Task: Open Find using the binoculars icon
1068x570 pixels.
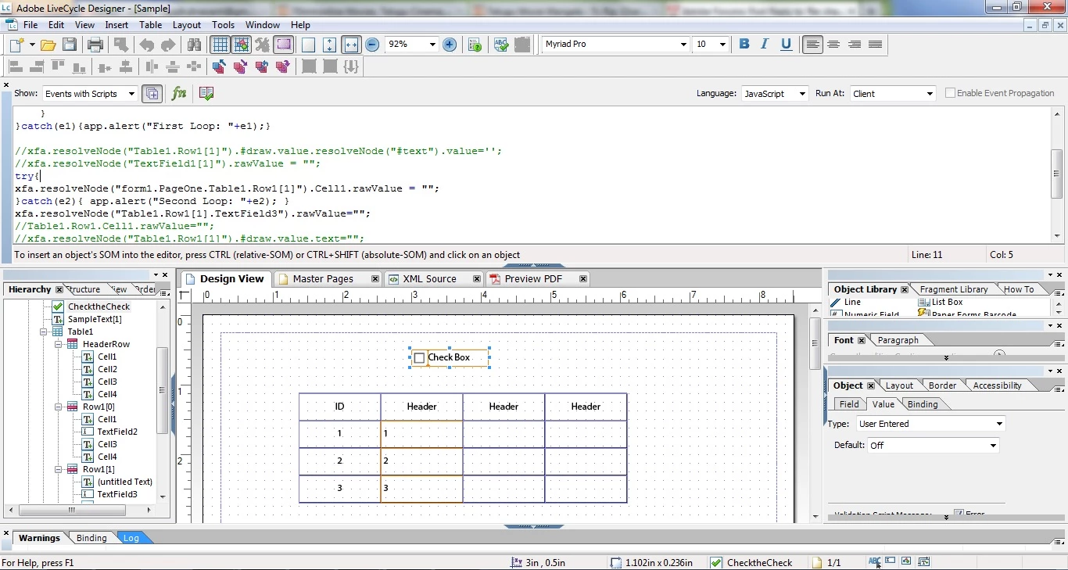Action: (x=194, y=45)
